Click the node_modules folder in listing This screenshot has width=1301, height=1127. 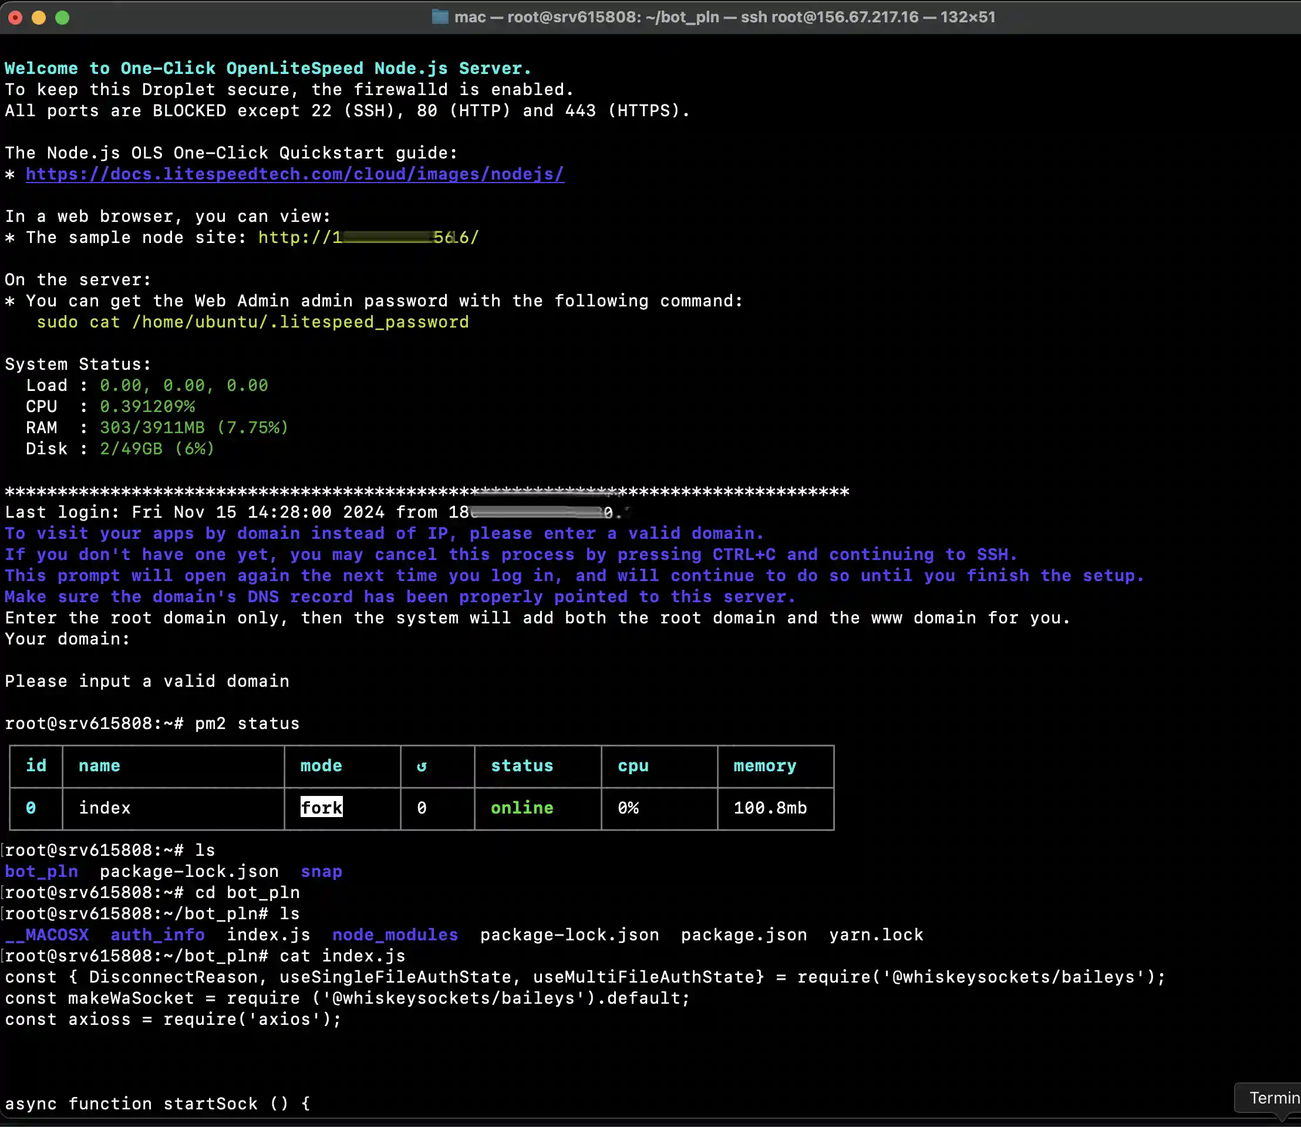395,935
